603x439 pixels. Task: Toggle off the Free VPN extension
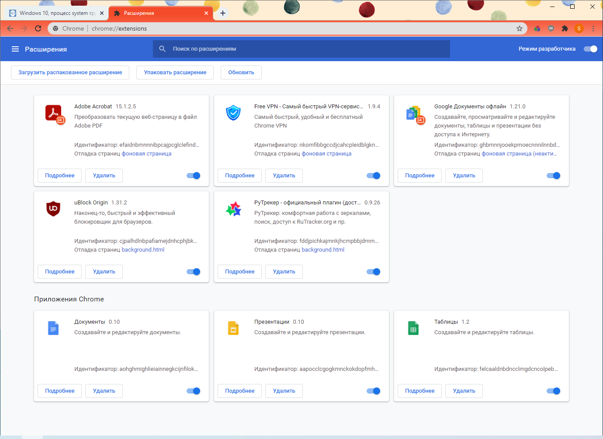(x=374, y=176)
